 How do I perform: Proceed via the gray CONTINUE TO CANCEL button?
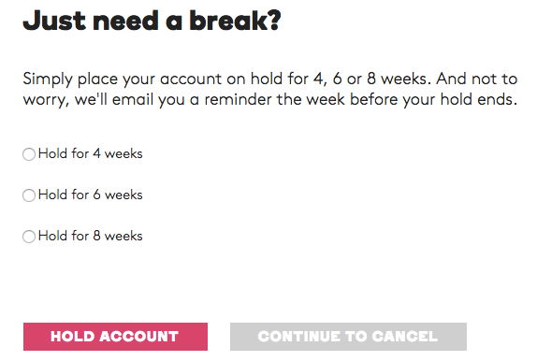pos(348,337)
